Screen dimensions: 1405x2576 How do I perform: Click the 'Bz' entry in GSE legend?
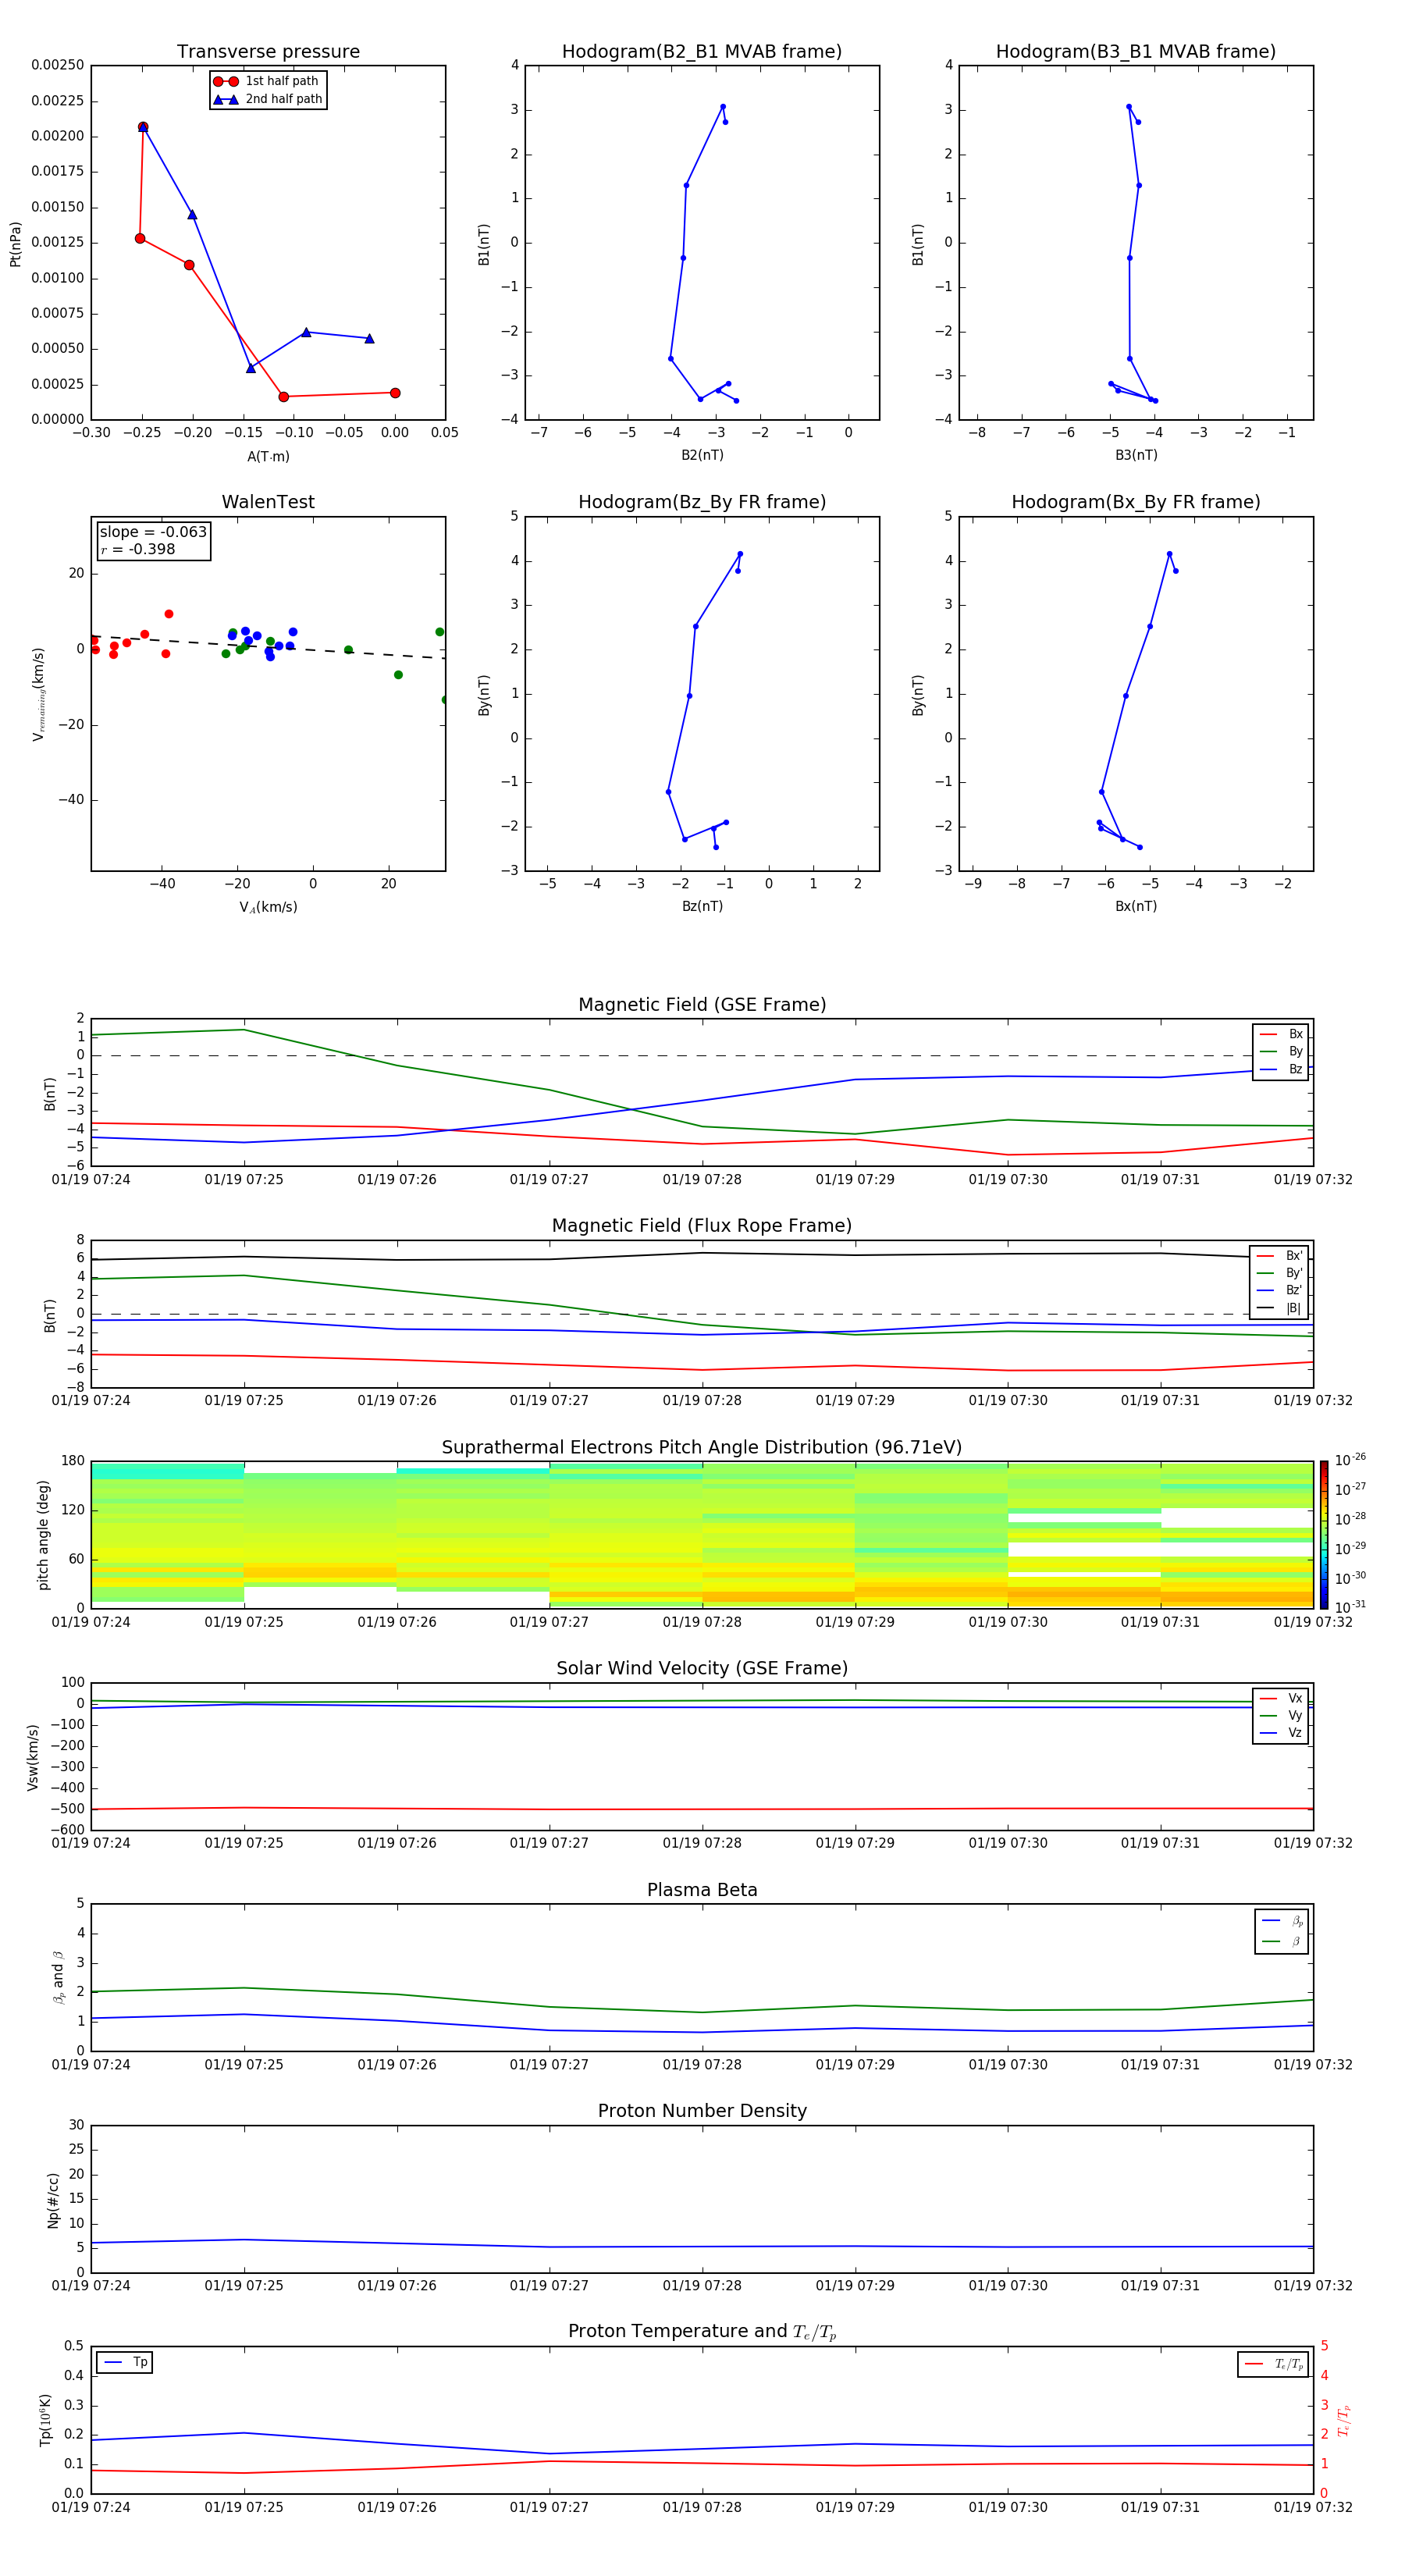click(1282, 1069)
